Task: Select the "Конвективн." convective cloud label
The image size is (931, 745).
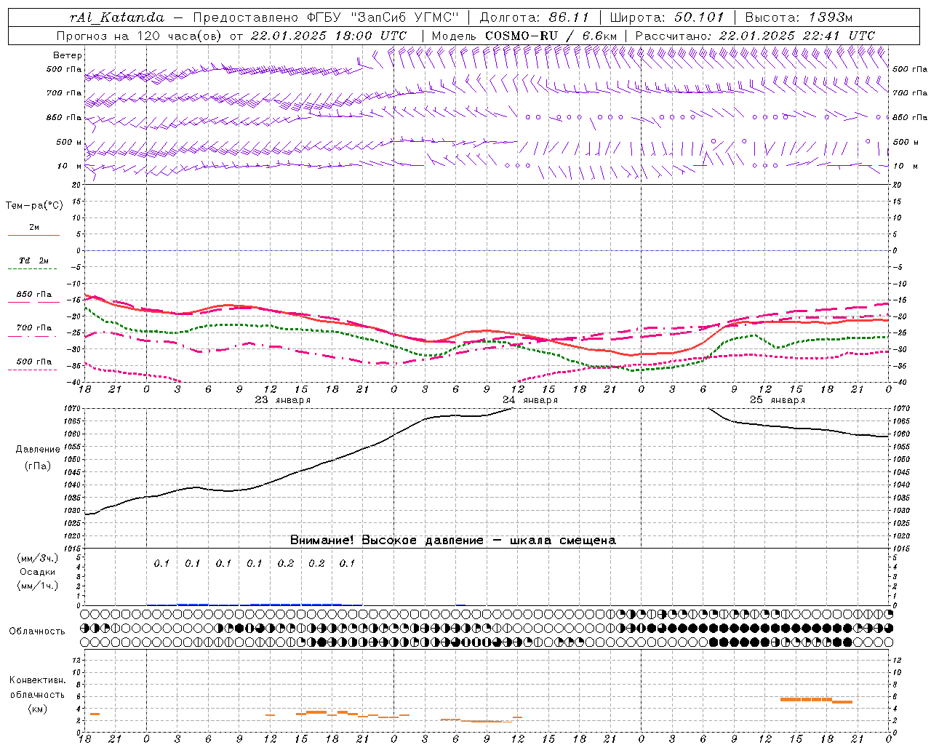Action: [x=37, y=680]
